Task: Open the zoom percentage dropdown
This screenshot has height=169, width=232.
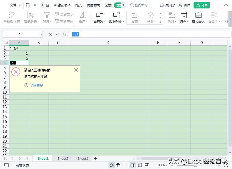Action: 162,165
